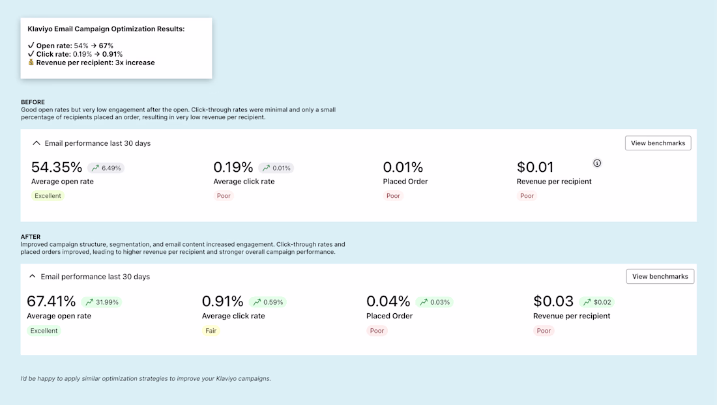Click the $0.03 revenue per recipient value
717x405 pixels.
(553, 301)
